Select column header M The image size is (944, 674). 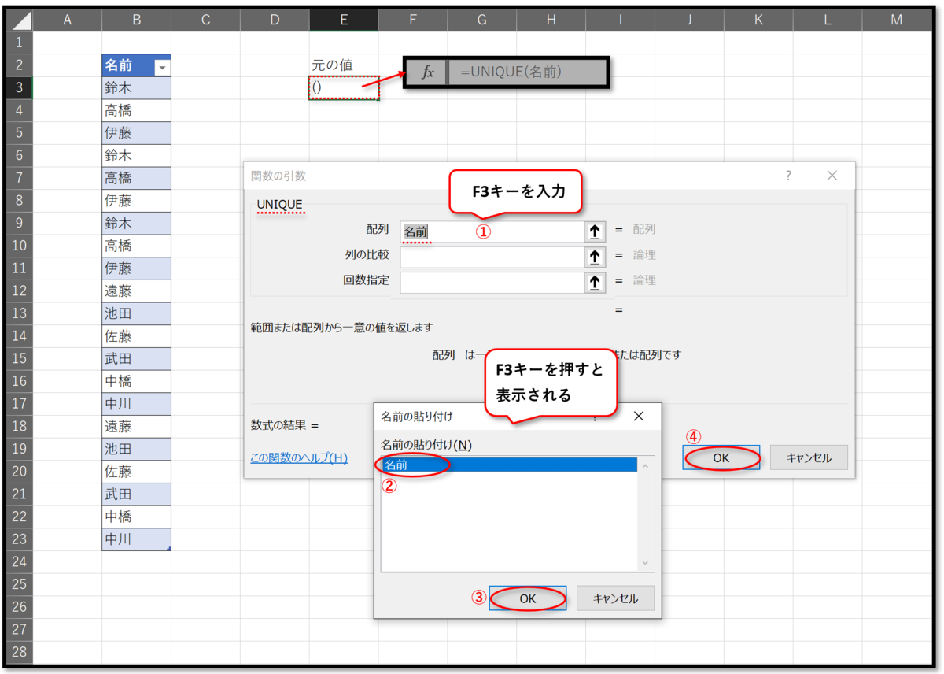[897, 20]
